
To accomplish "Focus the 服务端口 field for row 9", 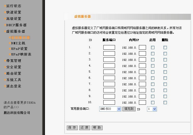I will point(109,96).
